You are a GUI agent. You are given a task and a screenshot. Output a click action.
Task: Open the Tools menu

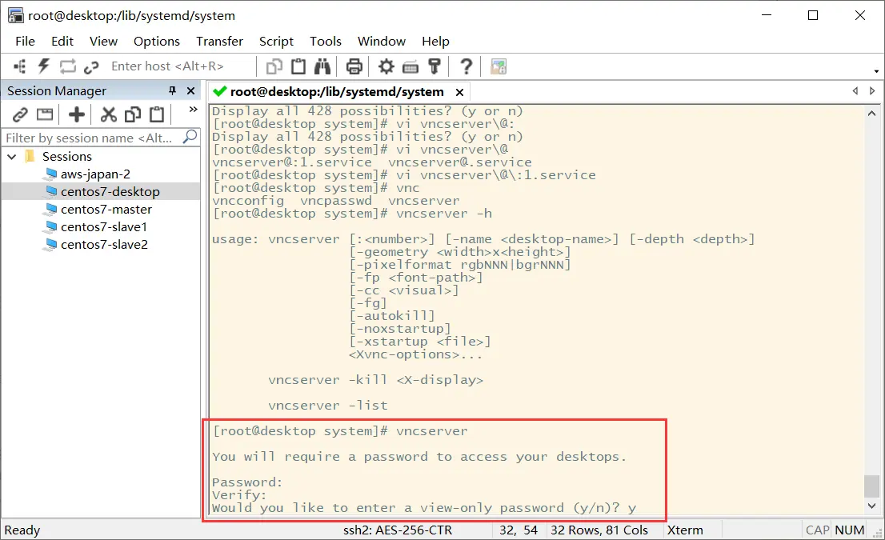coord(325,41)
